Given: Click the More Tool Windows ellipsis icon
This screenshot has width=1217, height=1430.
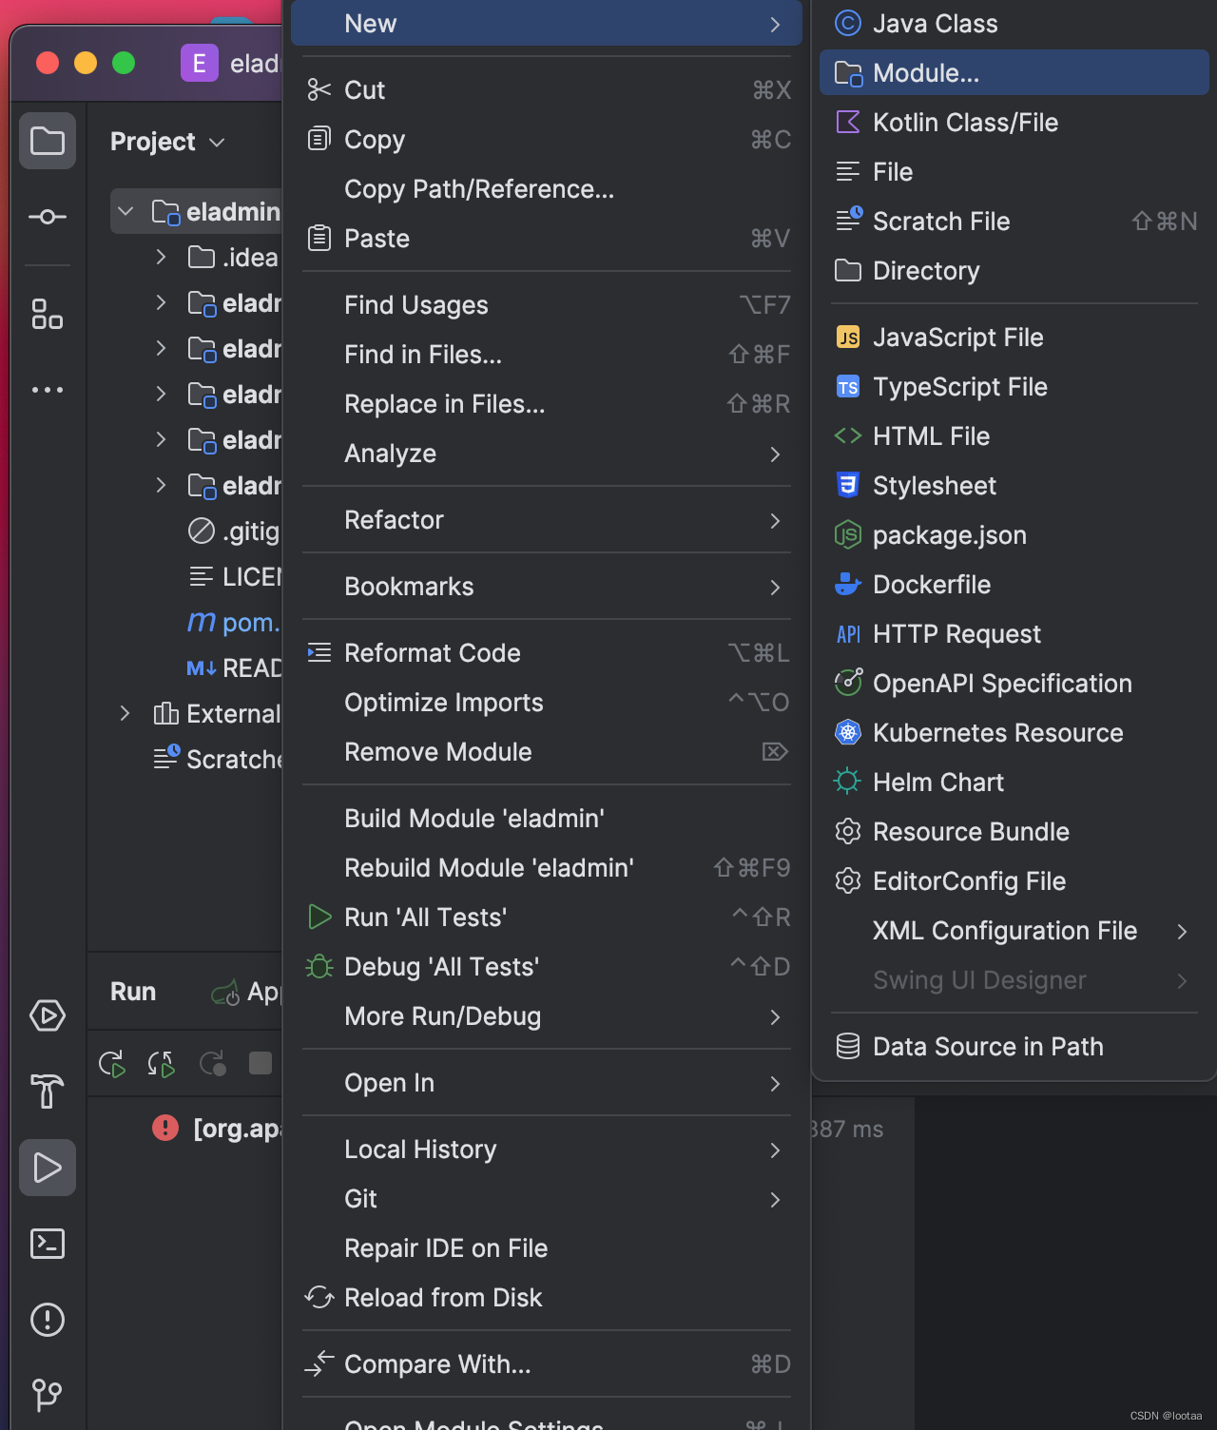Looking at the screenshot, I should pos(48,390).
